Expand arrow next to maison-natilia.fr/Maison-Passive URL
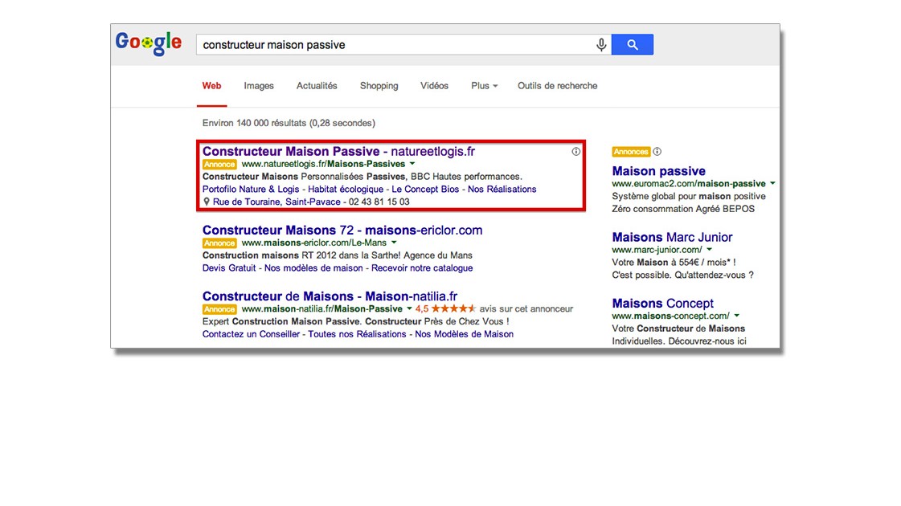Screen dimensions: 901x506 point(409,308)
